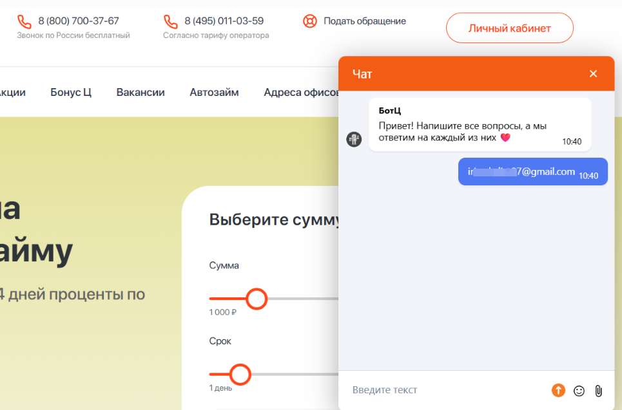Click the bot avatar icon in the chat
The width and height of the screenshot is (622, 410).
click(x=354, y=138)
